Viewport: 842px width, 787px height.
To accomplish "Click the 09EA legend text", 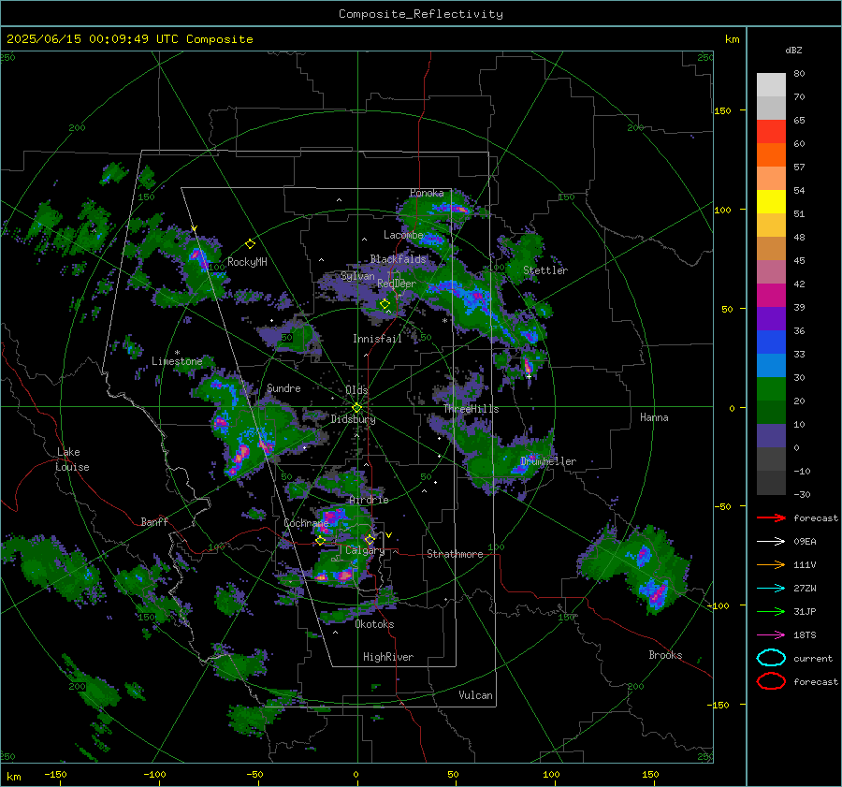I will coord(805,542).
